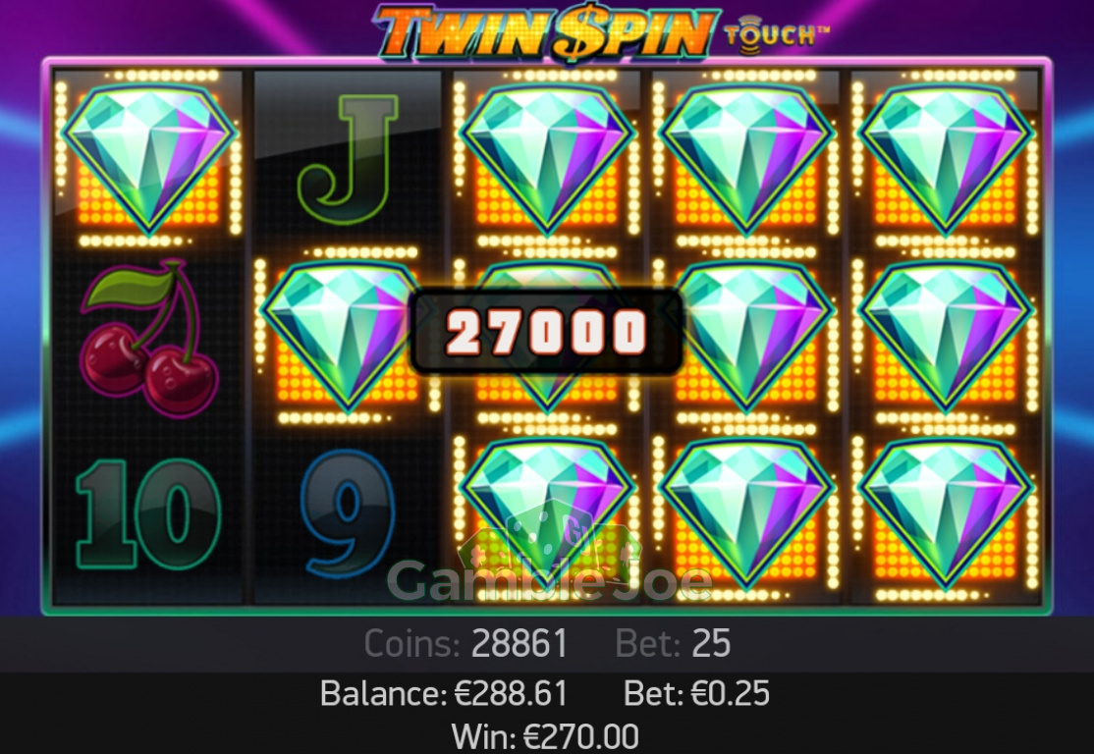The height and width of the screenshot is (754, 1094).
Task: Tap the Bet 25 coin value
Action: 674,643
